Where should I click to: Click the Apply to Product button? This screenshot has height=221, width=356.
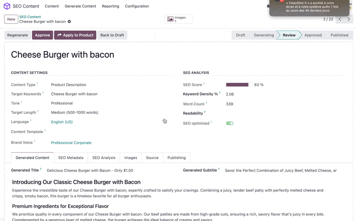[75, 35]
